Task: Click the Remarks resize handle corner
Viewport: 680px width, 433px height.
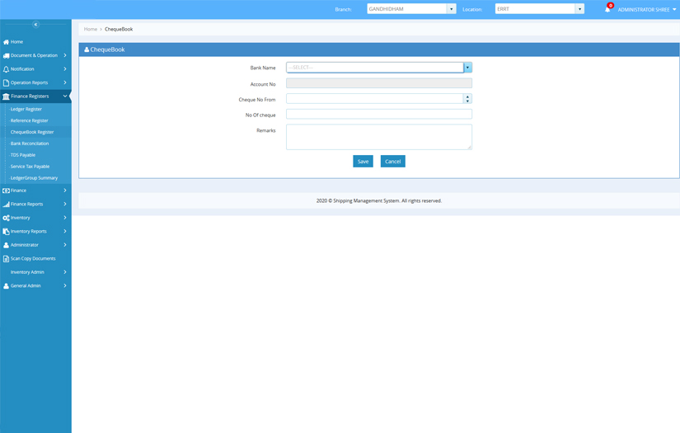Action: (x=469, y=148)
